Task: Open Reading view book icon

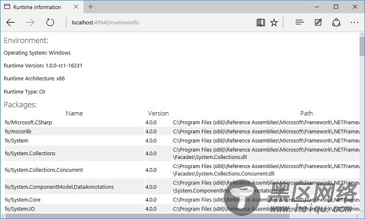Action: point(261,22)
